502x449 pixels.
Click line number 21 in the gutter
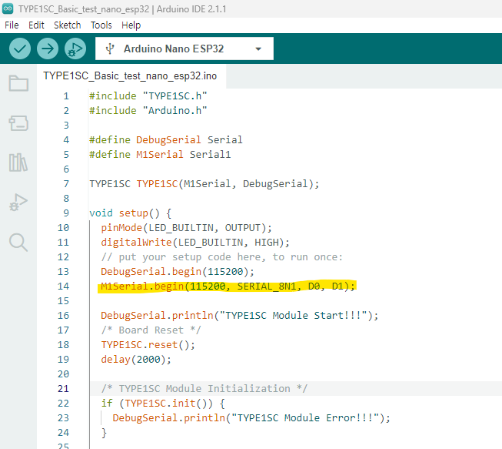click(x=63, y=388)
